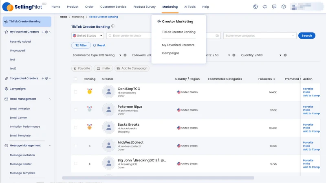Open the United States country dropdown
The width and height of the screenshot is (326, 183).
pos(88,36)
